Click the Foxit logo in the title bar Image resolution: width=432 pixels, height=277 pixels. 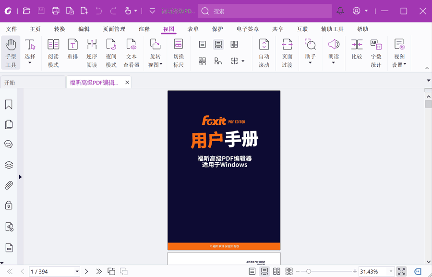click(x=8, y=11)
